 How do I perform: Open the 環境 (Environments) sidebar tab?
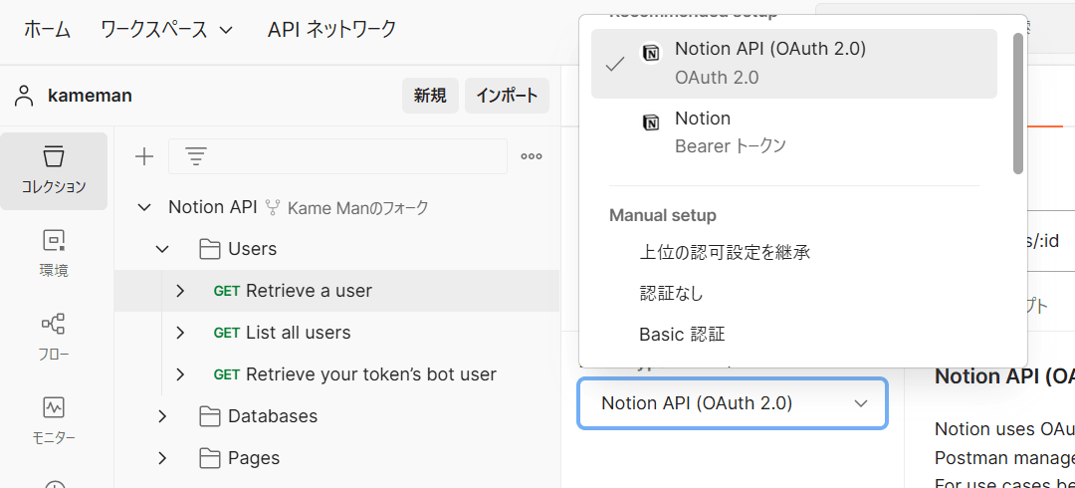[x=54, y=254]
